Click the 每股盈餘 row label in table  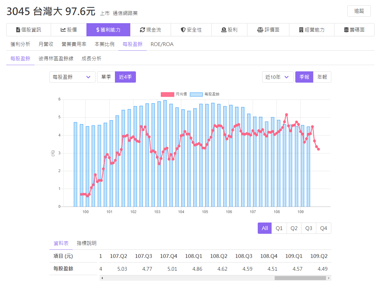(63, 269)
